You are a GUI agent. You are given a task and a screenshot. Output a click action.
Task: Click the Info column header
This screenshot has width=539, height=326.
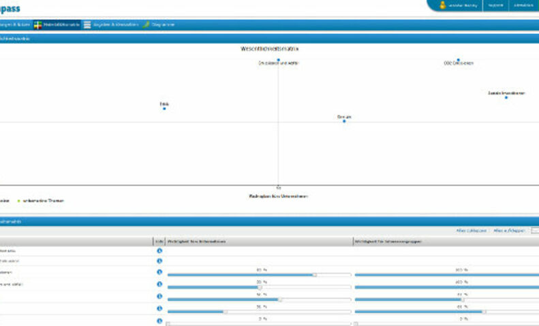(159, 242)
